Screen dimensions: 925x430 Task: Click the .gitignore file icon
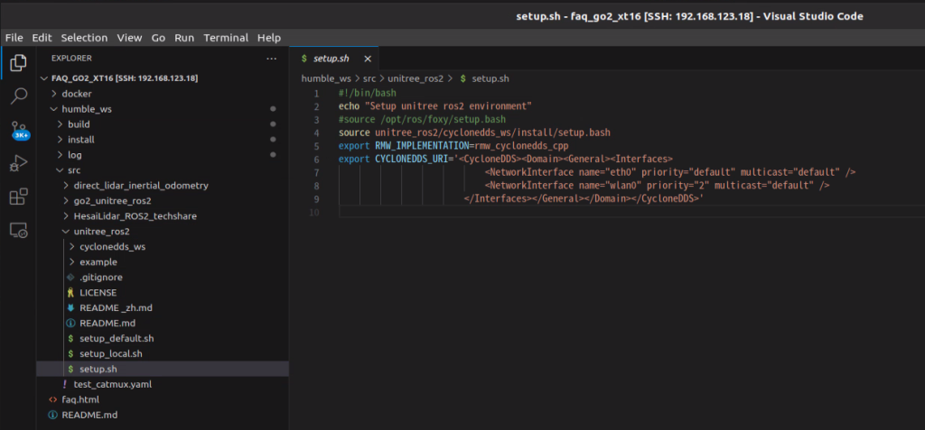(70, 277)
